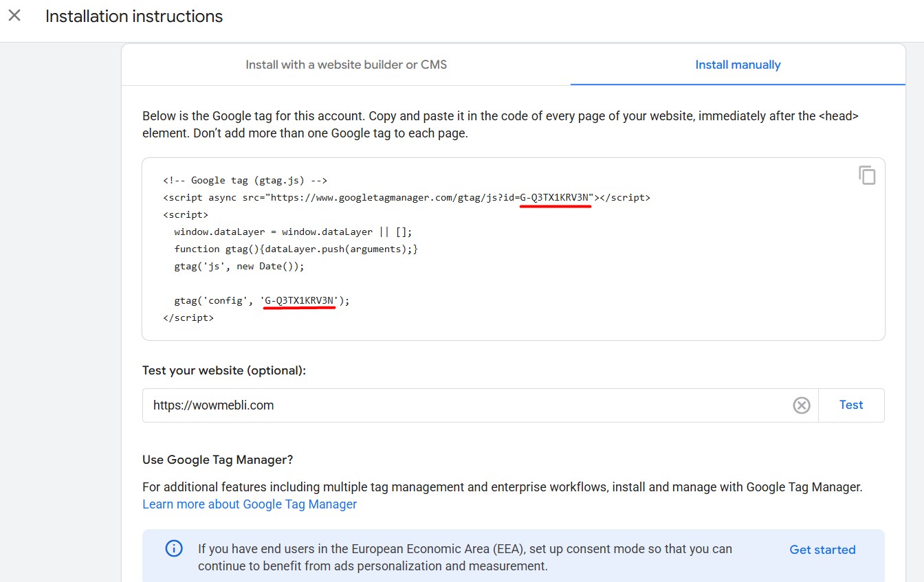
Task: Click the Test your website (optional) label
Action: [224, 370]
